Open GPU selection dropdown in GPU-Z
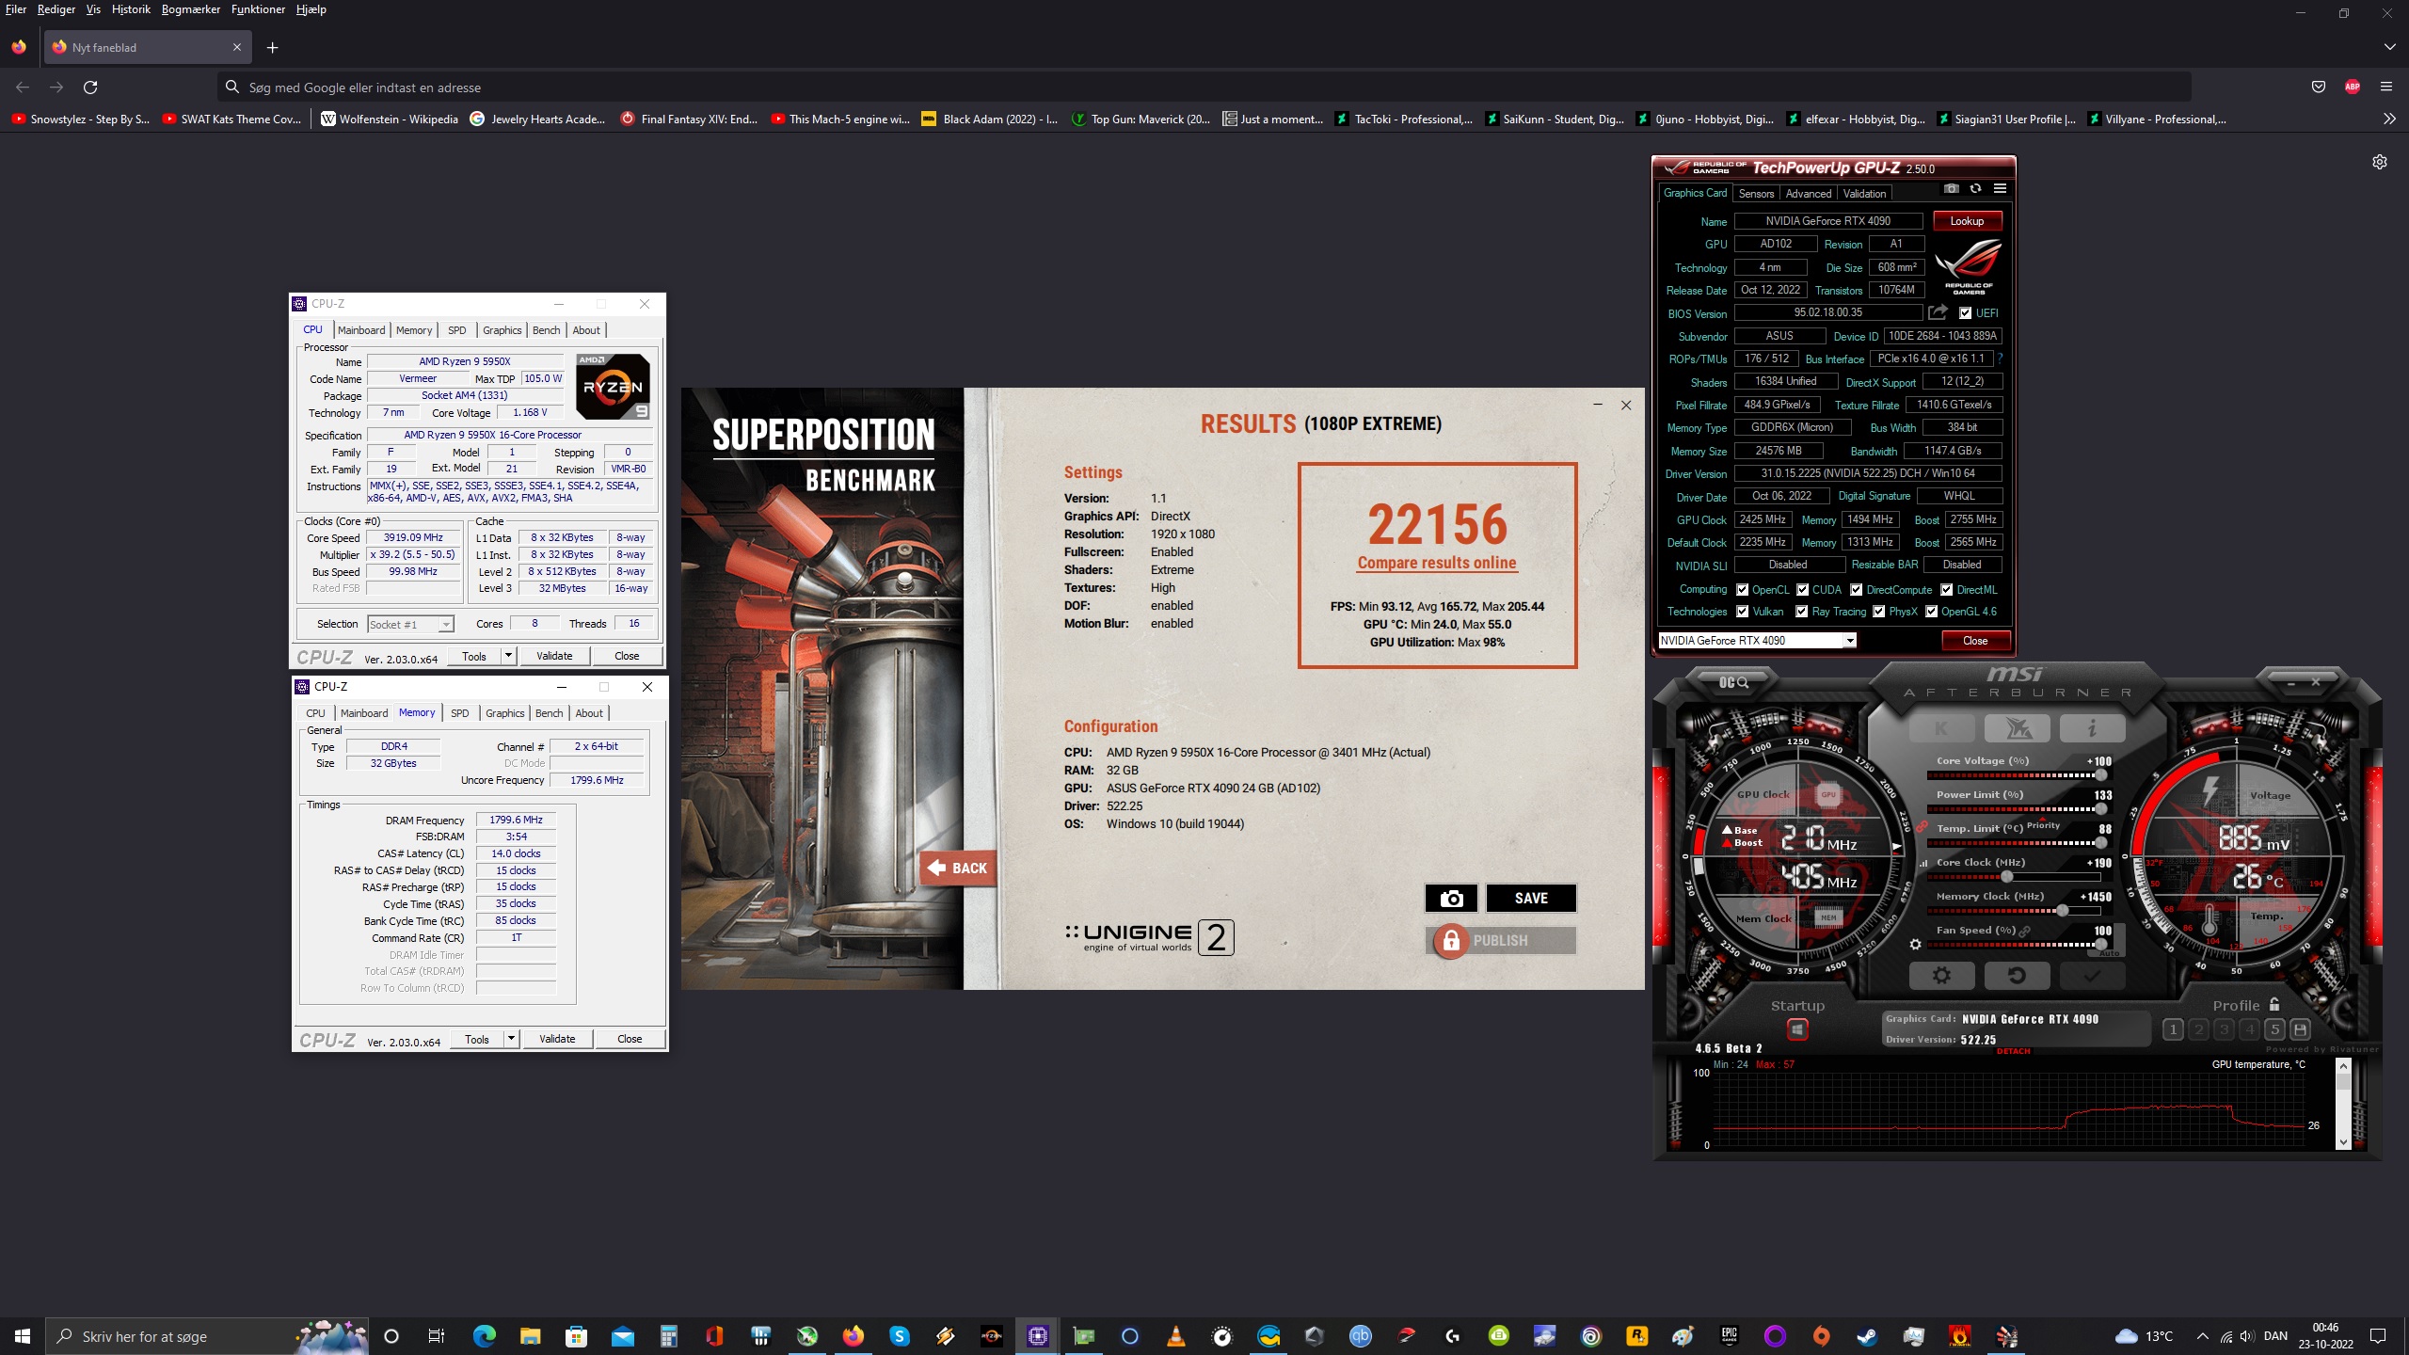This screenshot has height=1355, width=2409. (x=1850, y=641)
